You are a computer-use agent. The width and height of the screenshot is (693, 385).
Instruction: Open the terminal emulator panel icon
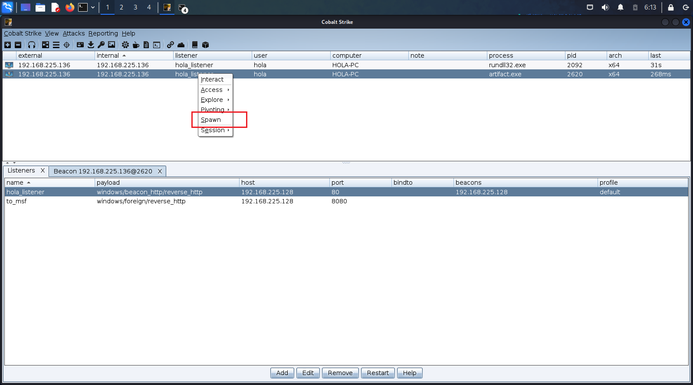click(x=83, y=7)
